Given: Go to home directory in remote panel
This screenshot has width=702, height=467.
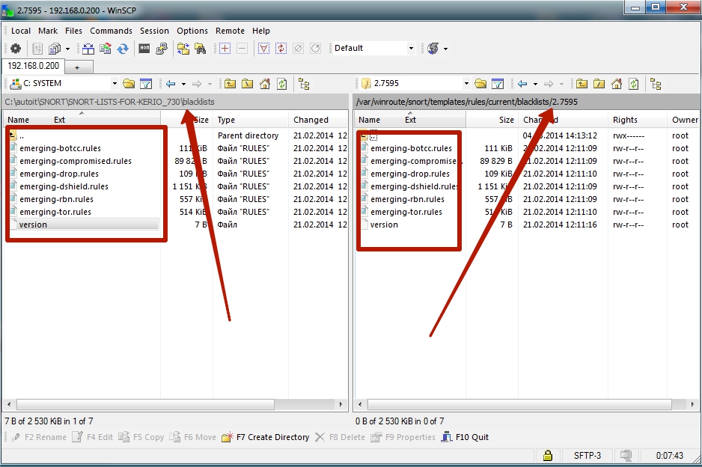Looking at the screenshot, I should 616,84.
